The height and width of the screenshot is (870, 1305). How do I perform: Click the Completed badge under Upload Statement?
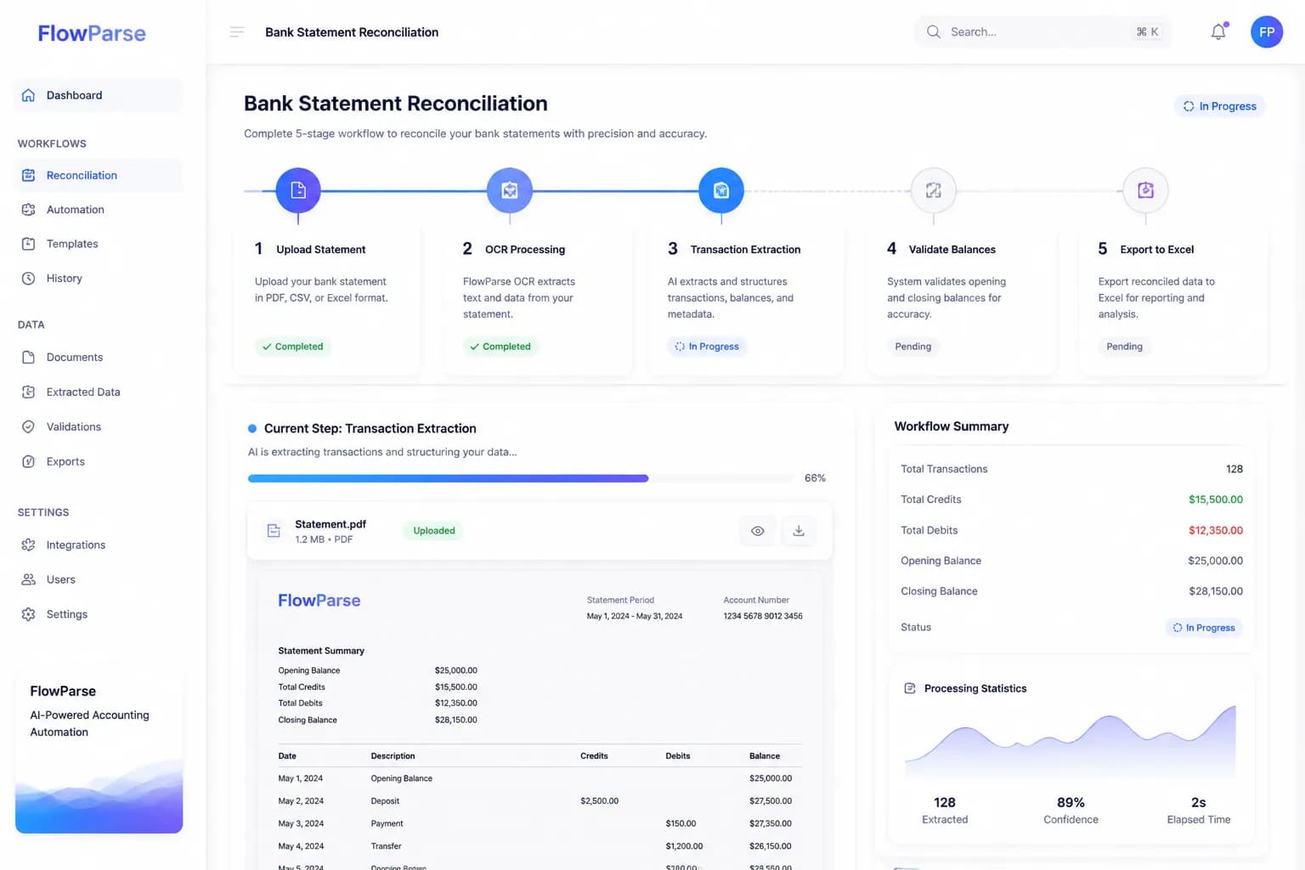pos(292,347)
